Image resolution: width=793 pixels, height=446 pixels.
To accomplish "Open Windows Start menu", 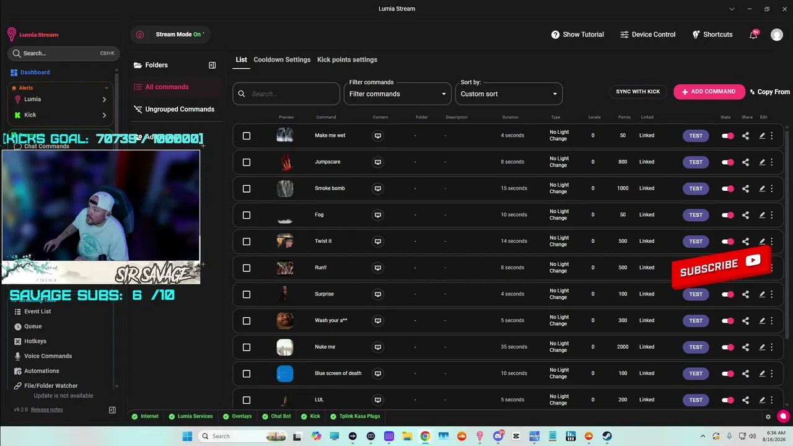I will click(x=187, y=436).
